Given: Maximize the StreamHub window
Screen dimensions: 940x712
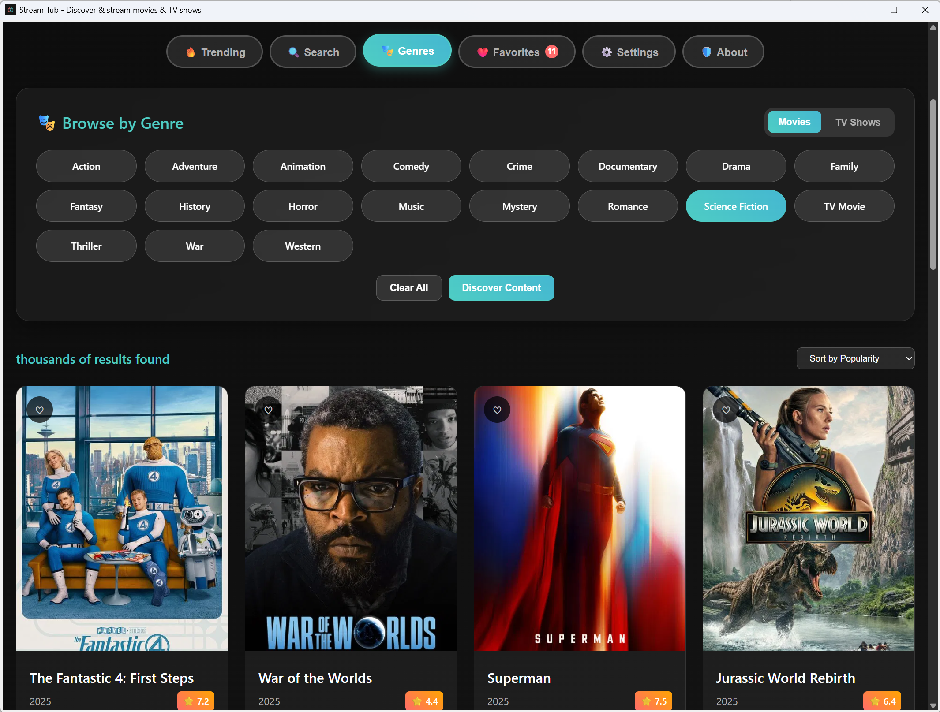Looking at the screenshot, I should point(894,10).
